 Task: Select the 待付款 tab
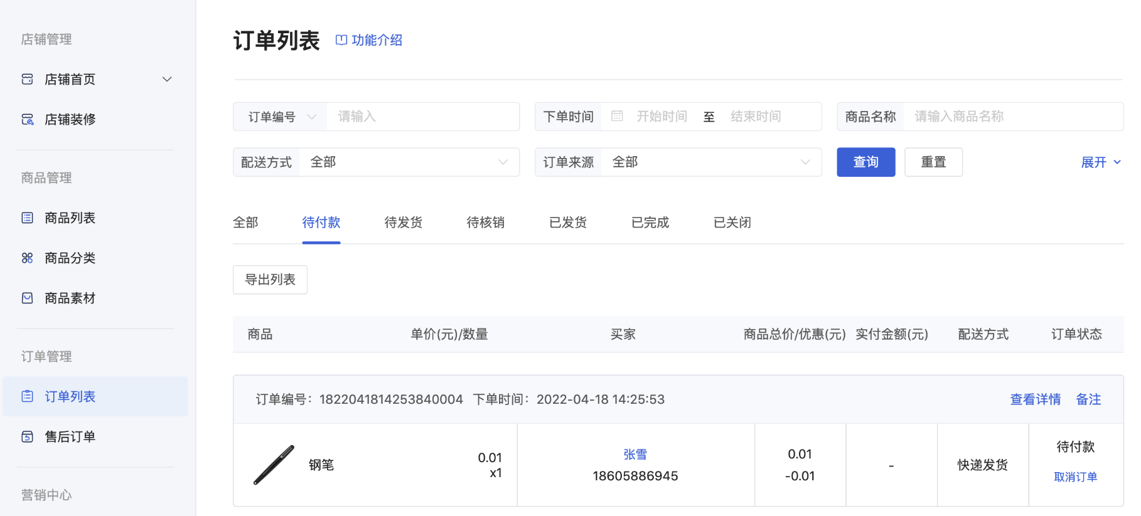[x=321, y=223]
